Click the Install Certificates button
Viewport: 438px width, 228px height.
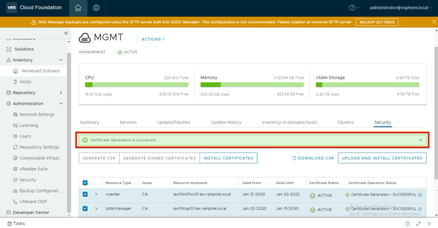pos(228,158)
